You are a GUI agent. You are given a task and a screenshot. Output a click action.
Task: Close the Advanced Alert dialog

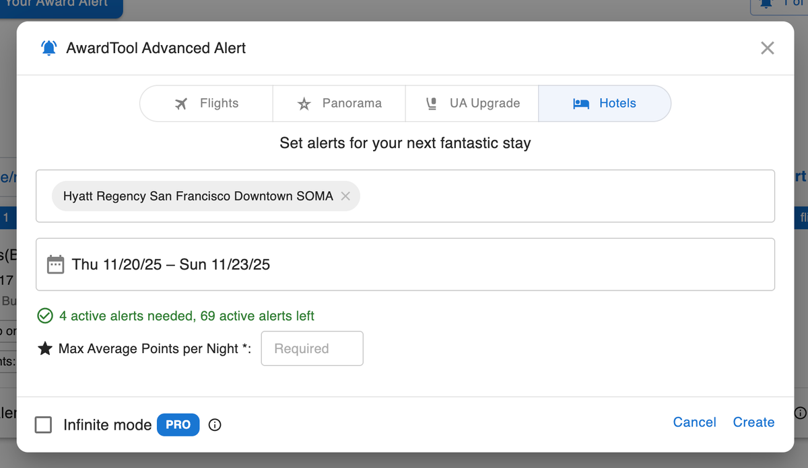pyautogui.click(x=767, y=48)
